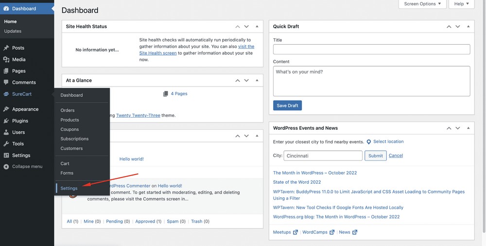
Task: Click the Posts pin icon in sidebar
Action: 6,48
